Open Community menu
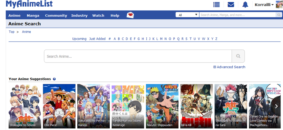Screen dimensions: 283x130 [56, 15]
